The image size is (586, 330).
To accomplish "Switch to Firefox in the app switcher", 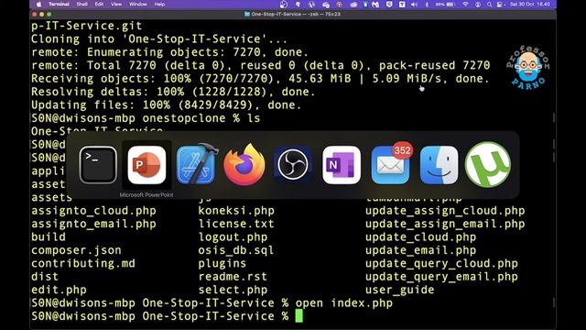I will [244, 165].
